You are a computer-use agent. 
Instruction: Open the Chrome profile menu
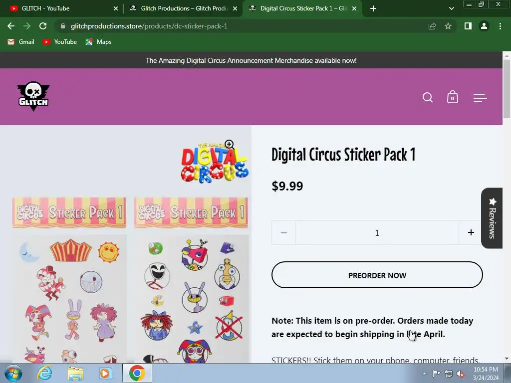pyautogui.click(x=484, y=26)
